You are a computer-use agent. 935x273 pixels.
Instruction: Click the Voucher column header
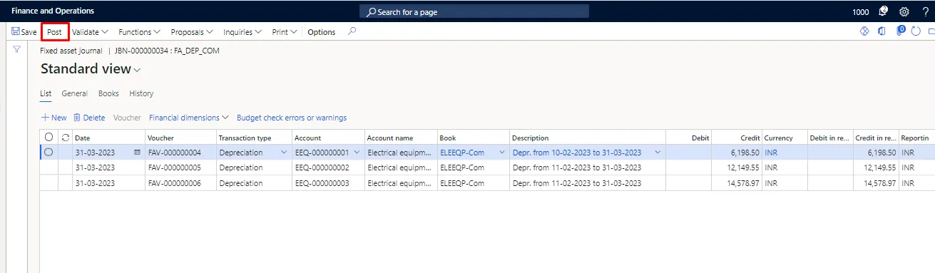[160, 138]
